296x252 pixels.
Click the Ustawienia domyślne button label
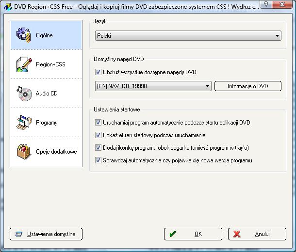[51, 234]
